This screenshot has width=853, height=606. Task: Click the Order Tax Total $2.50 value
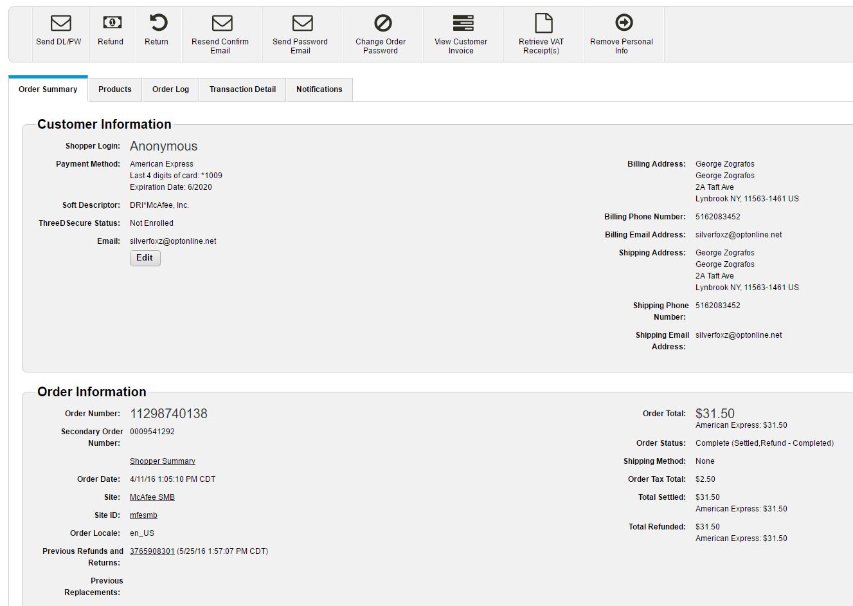pyautogui.click(x=705, y=479)
